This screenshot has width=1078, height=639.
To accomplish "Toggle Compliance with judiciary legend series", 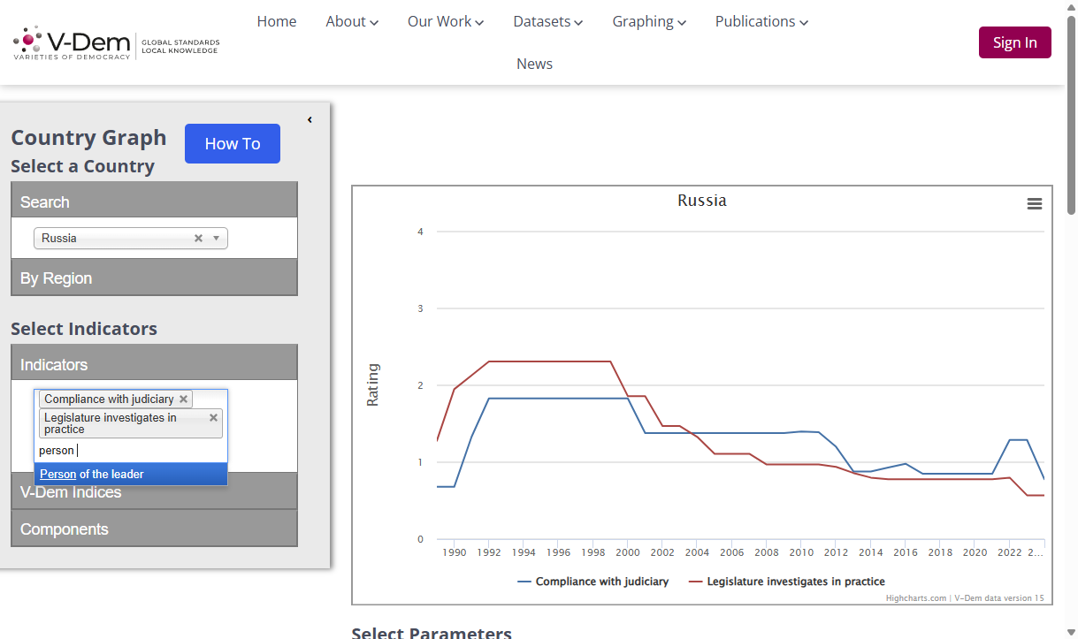I will click(x=593, y=582).
